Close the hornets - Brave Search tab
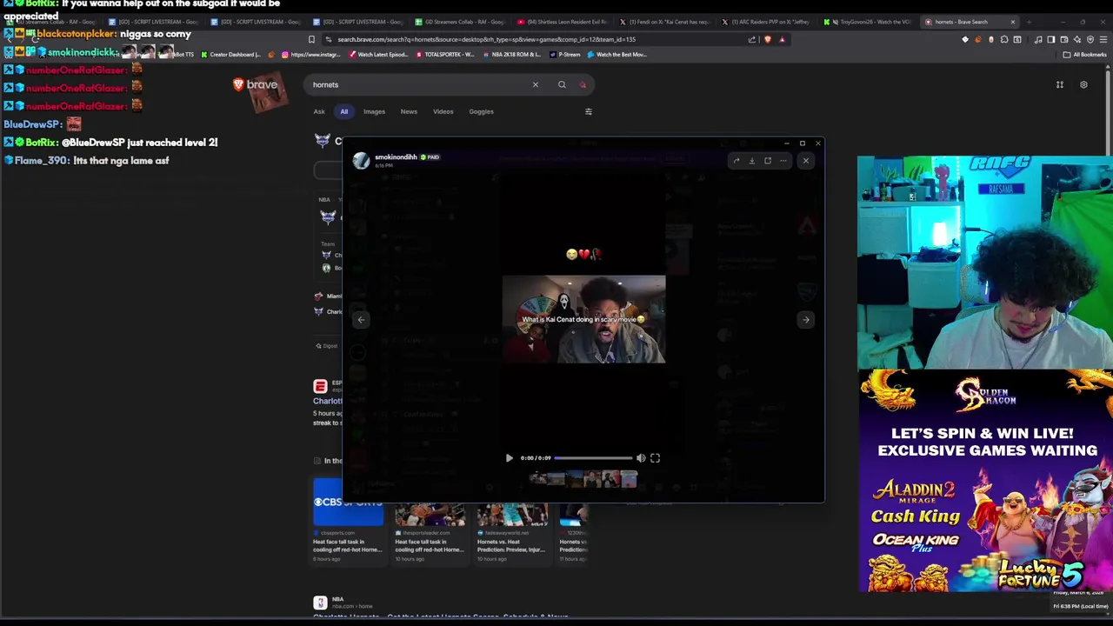This screenshot has height=626, width=1113. pos(1012,22)
